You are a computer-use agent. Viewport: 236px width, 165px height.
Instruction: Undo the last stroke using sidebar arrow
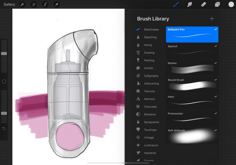(x=4, y=128)
